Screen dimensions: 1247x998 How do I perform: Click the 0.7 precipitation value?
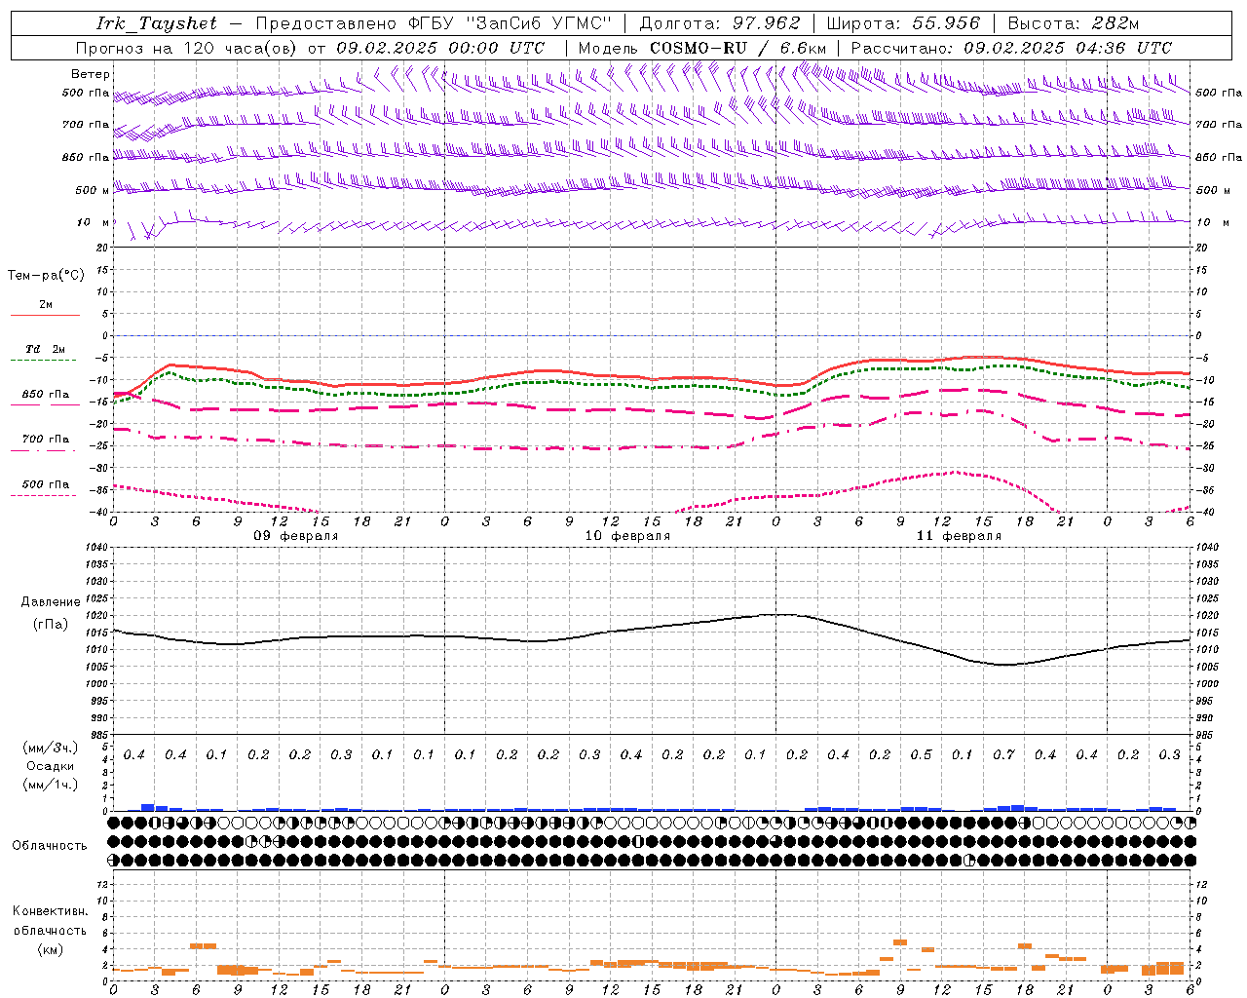pos(1003,754)
